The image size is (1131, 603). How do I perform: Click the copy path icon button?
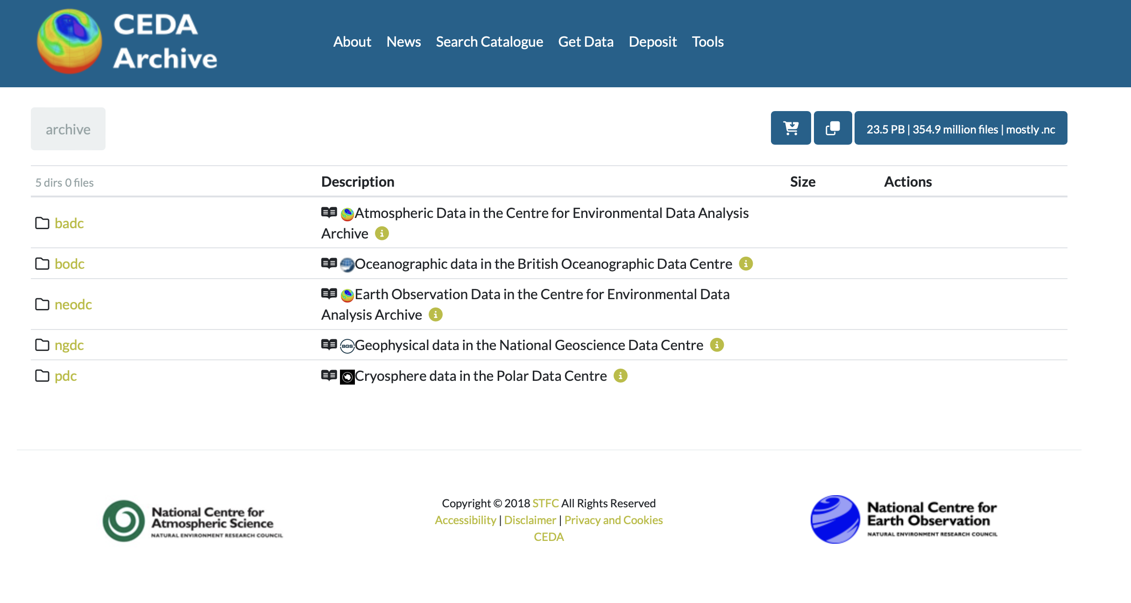(833, 128)
